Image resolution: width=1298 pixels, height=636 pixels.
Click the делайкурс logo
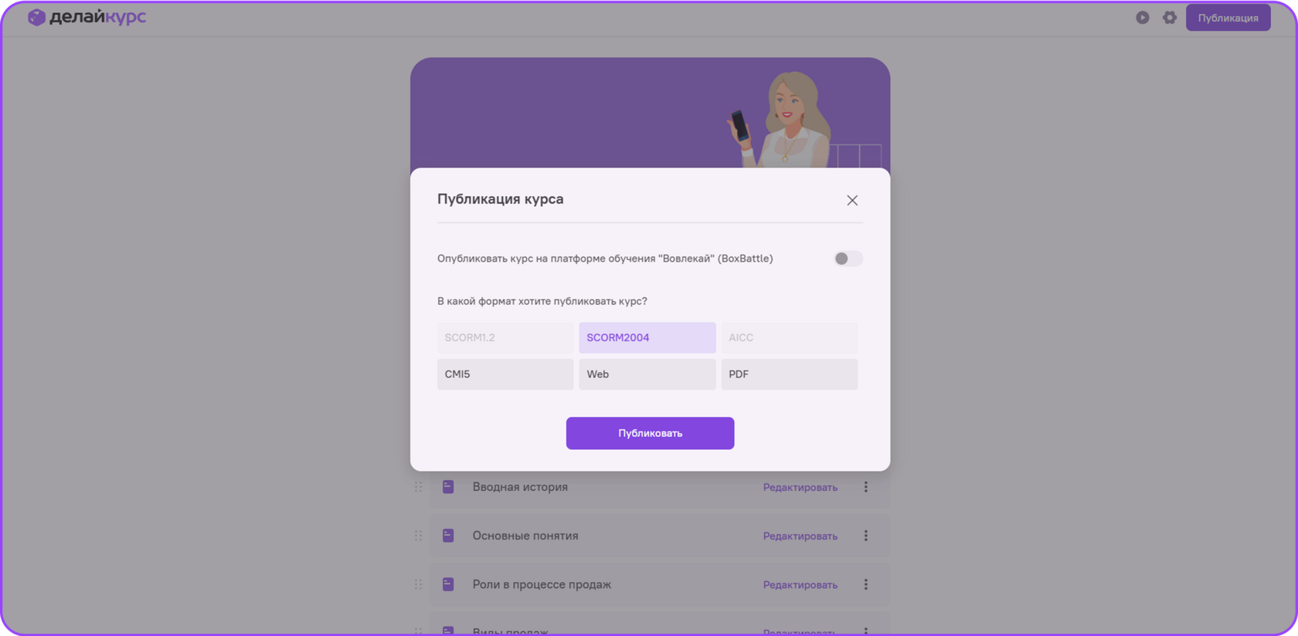(87, 17)
